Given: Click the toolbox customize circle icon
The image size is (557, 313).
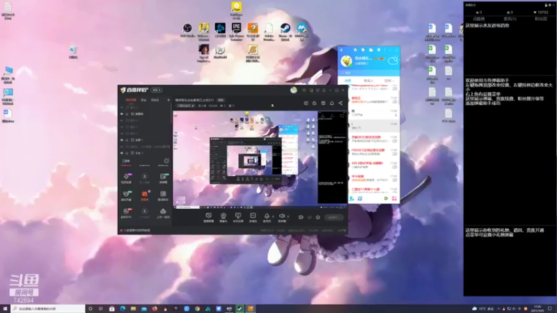Looking at the screenshot, I should 166,161.
